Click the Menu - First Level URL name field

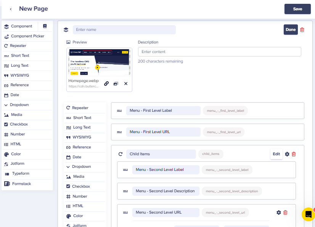click(163, 132)
